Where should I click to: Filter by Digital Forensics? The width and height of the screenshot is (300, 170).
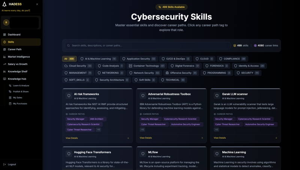(185, 66)
